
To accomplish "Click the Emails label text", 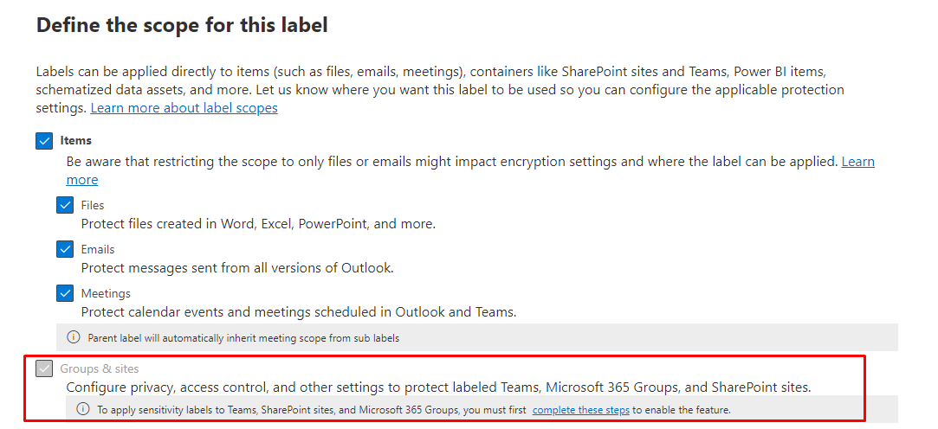I will (x=98, y=249).
